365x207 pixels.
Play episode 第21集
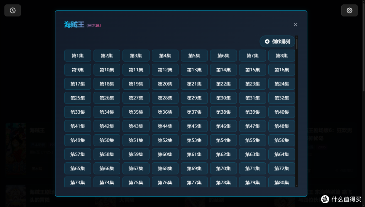coord(194,84)
